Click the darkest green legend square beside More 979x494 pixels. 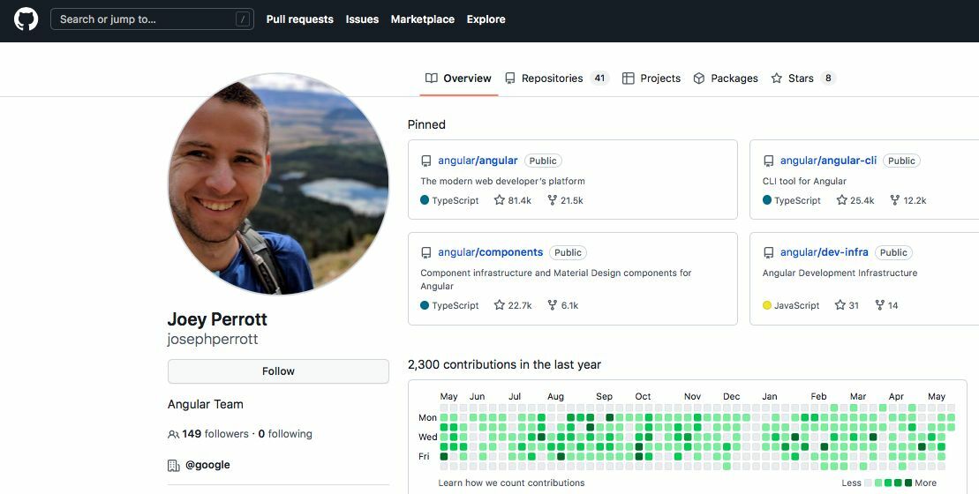pos(908,483)
